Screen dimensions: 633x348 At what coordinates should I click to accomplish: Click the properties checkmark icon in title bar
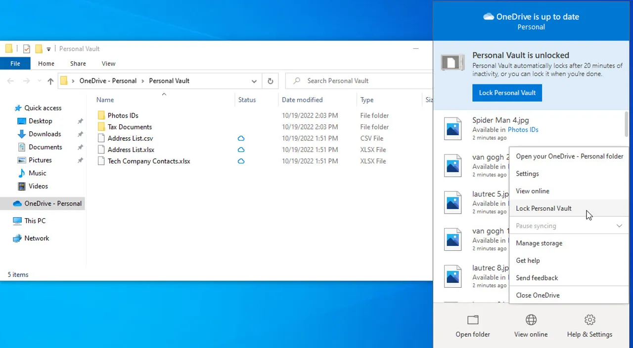click(x=27, y=49)
